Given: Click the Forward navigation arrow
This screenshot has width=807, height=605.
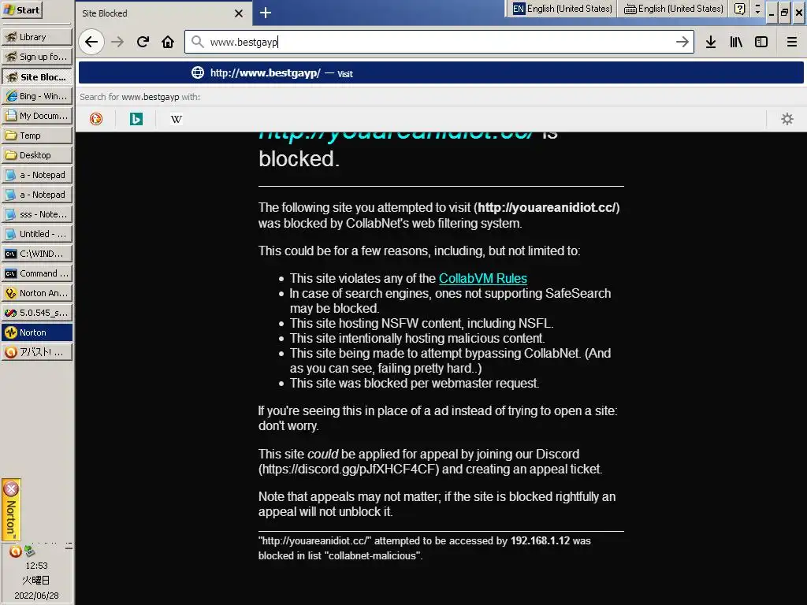Looking at the screenshot, I should pos(118,42).
